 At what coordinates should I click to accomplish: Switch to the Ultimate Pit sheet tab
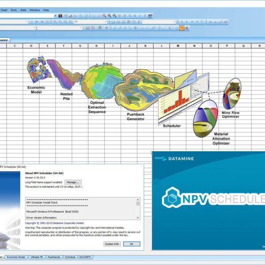pyautogui.click(x=37, y=257)
